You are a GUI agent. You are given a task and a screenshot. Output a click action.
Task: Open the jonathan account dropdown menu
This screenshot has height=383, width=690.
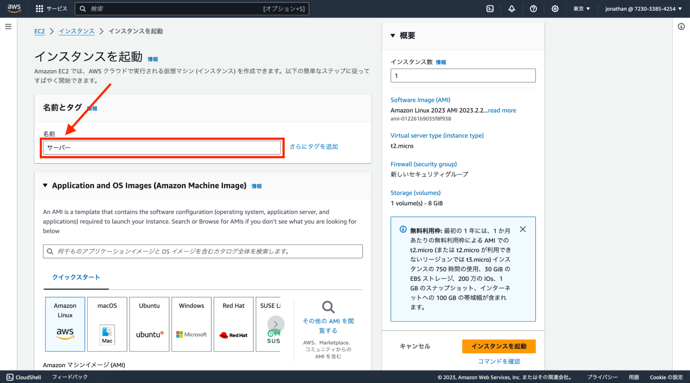click(x=643, y=9)
